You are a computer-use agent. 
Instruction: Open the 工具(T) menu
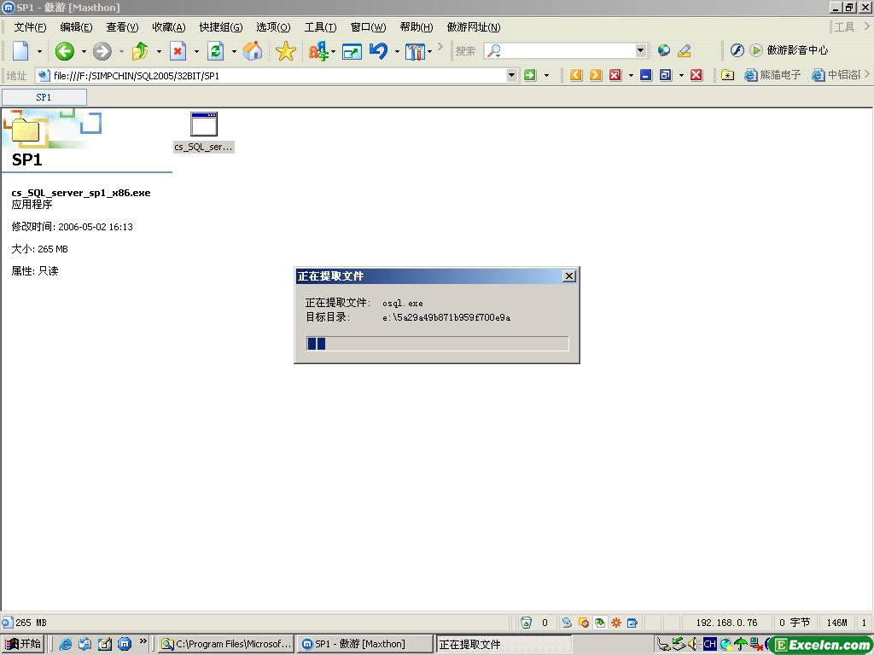click(x=321, y=27)
